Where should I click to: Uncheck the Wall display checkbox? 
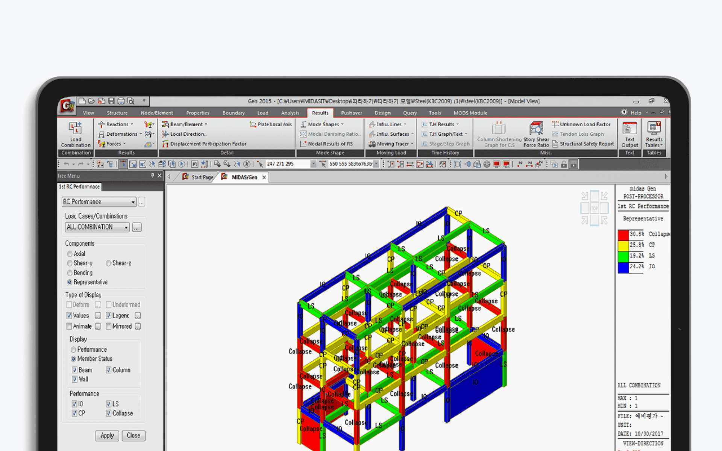75,380
